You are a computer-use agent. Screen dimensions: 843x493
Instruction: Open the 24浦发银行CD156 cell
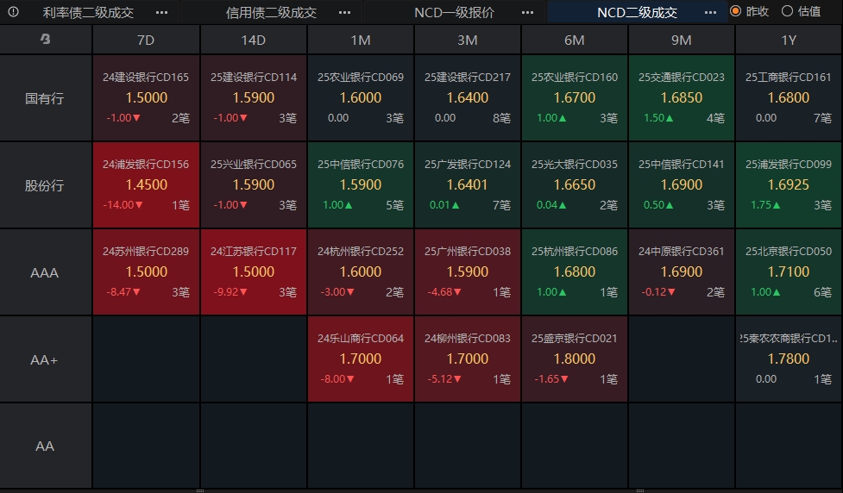click(146, 184)
